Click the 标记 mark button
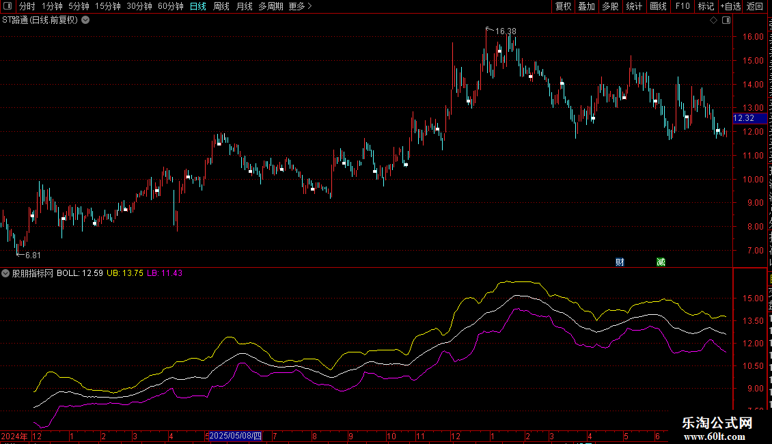The height and width of the screenshot is (444, 772). pos(706,6)
